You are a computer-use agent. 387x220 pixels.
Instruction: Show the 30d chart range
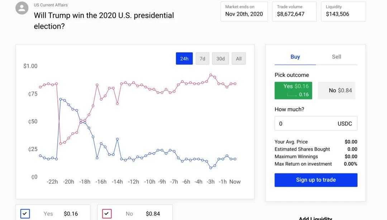pyautogui.click(x=220, y=59)
